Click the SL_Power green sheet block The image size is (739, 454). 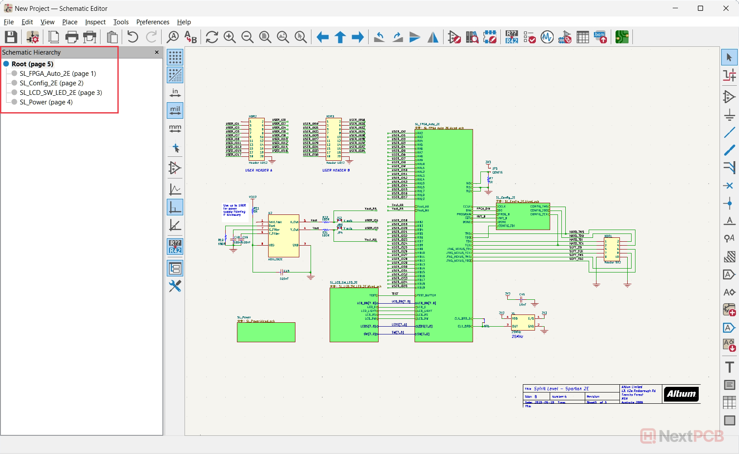point(266,332)
